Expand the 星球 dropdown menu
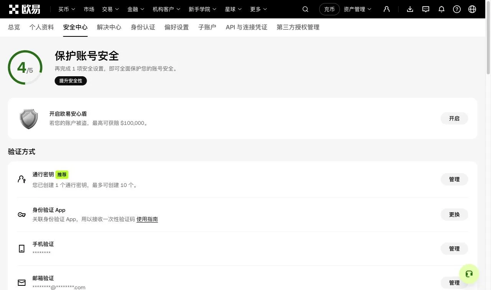This screenshot has width=491, height=290. tap(233, 9)
